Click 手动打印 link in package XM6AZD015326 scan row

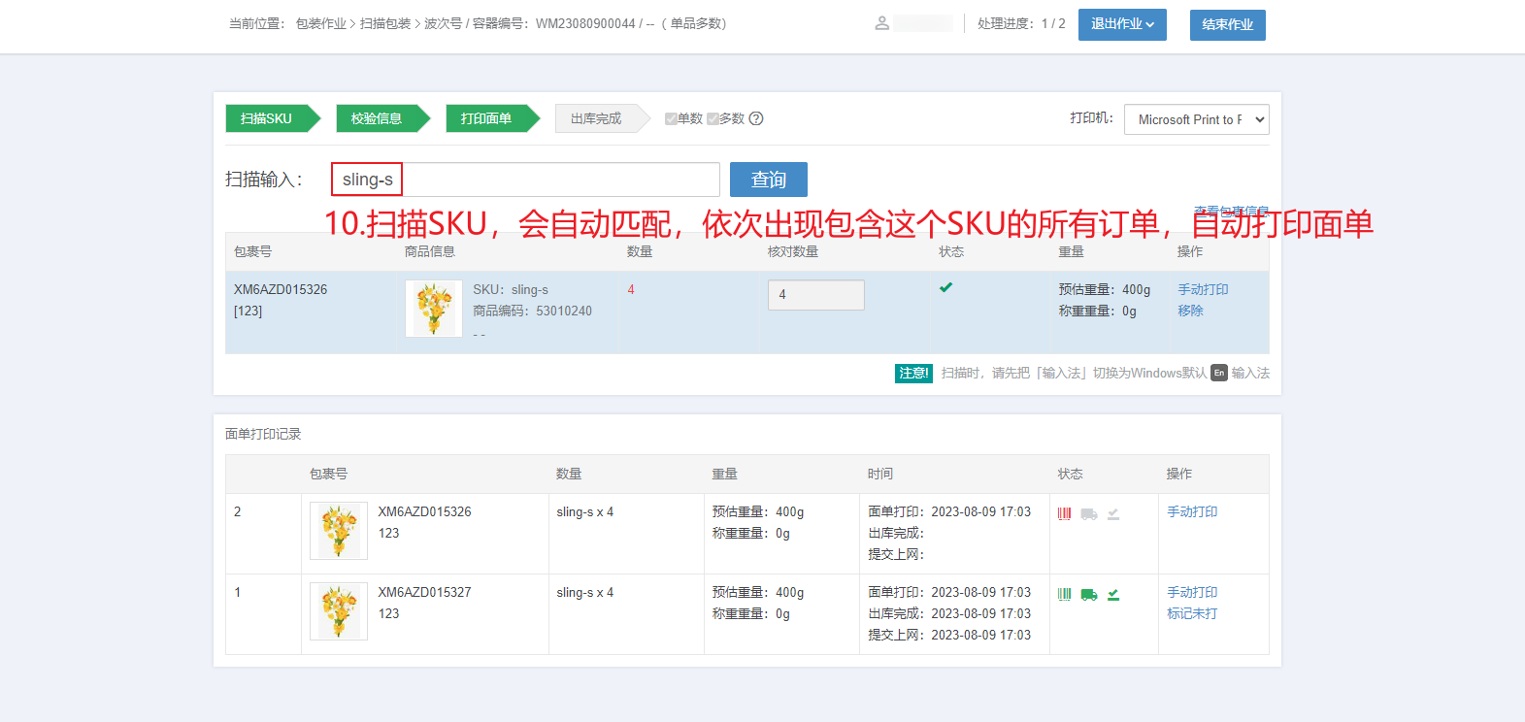click(1203, 289)
